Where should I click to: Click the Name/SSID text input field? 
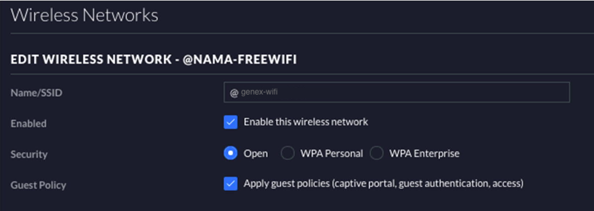pos(397,92)
